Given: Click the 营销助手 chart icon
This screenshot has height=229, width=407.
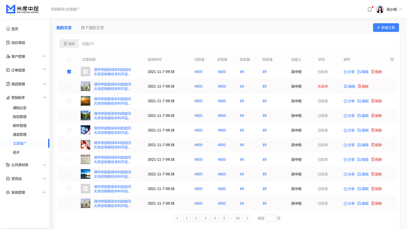Looking at the screenshot, I should pos(8,98).
